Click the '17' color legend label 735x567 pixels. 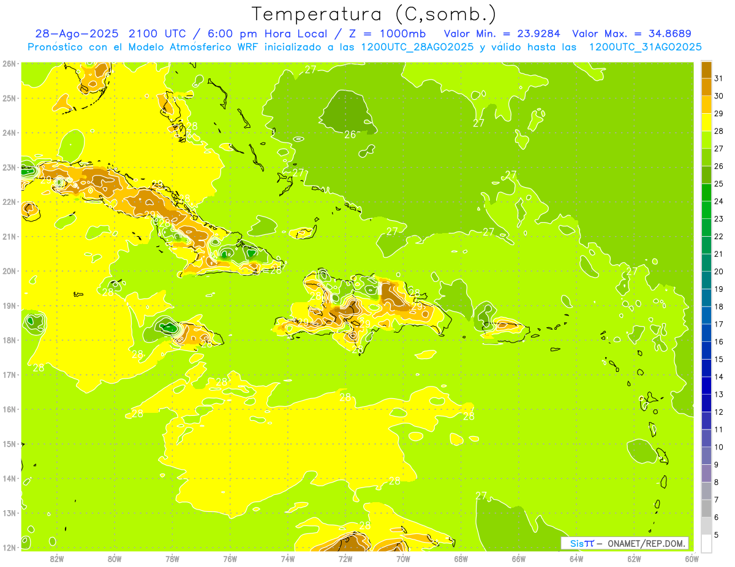(x=718, y=324)
